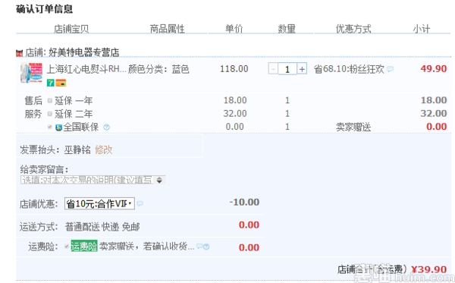
Task: Click store name 好美特电器专营店
Action: (84, 52)
